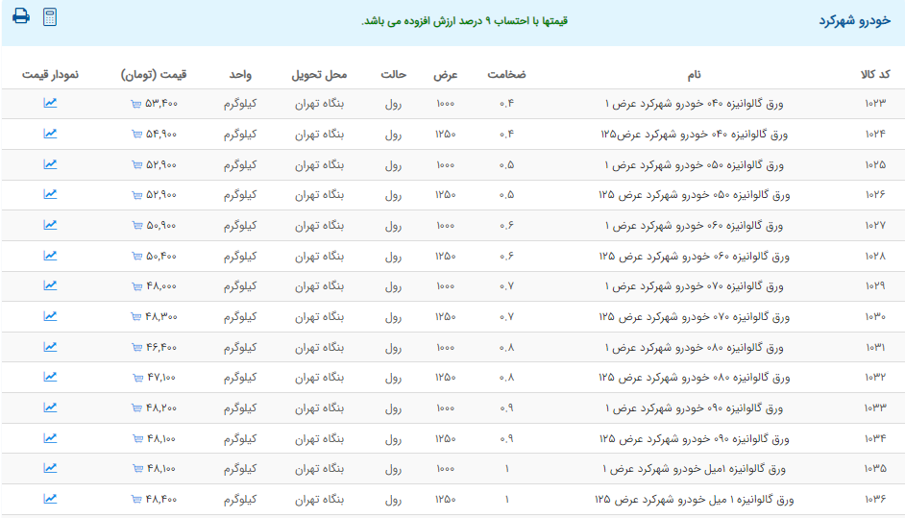
Task: Open price chart for product code 1032
Action: coord(50,377)
